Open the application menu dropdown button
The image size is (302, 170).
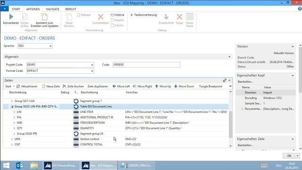(4, 9)
